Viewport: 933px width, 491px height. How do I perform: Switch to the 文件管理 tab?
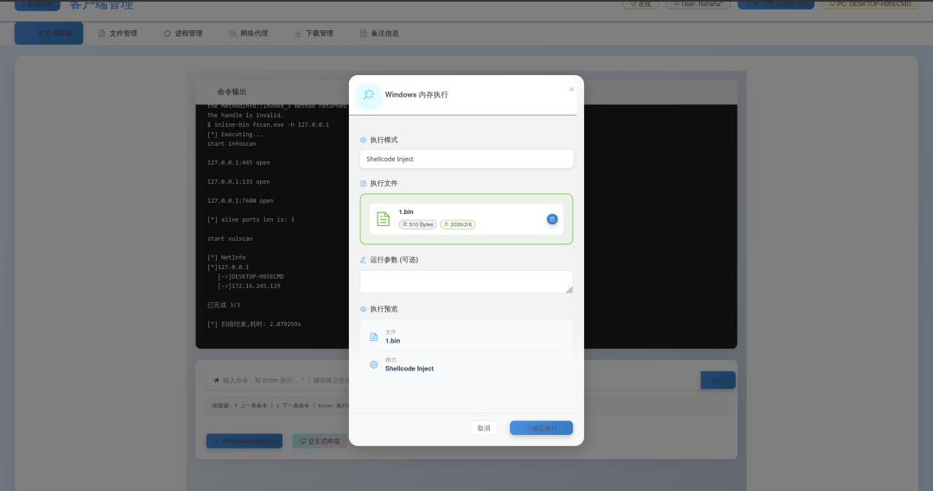coord(117,34)
